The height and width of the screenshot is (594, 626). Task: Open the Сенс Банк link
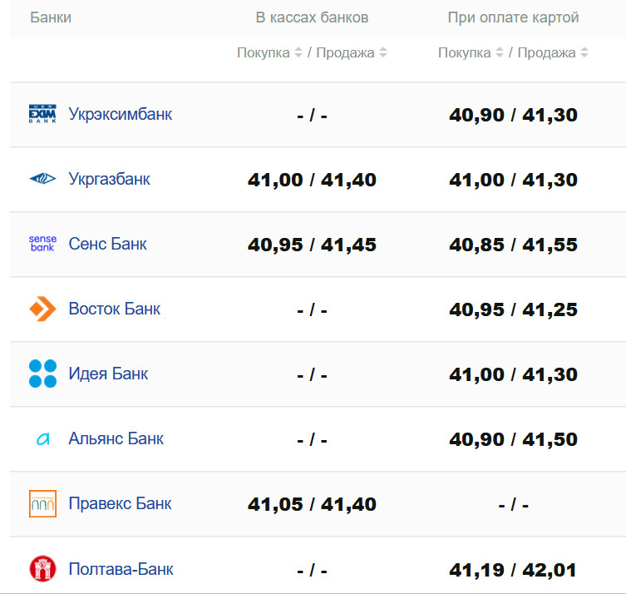pyautogui.click(x=107, y=244)
